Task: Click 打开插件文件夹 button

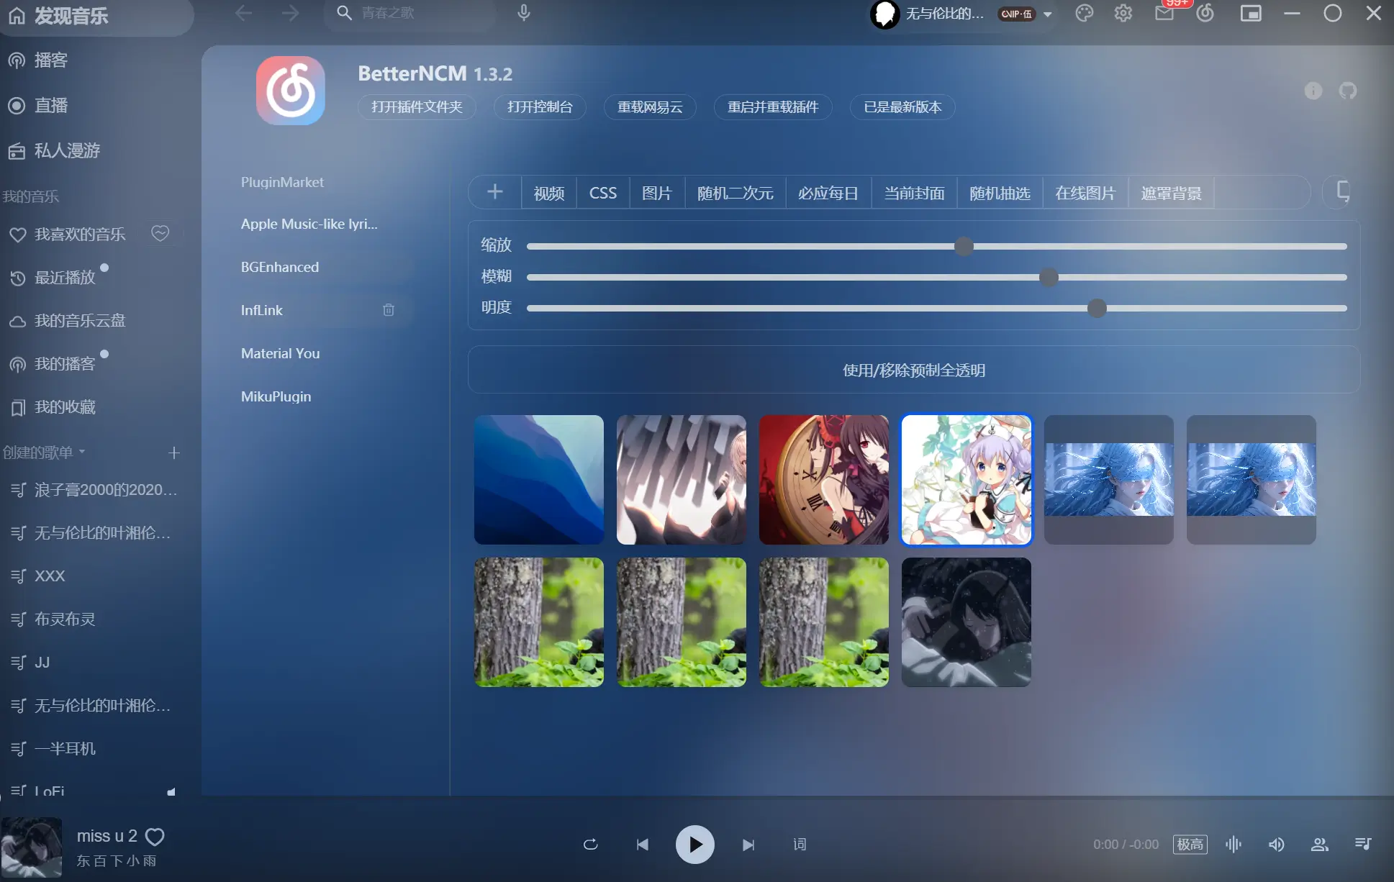Action: [x=417, y=106]
